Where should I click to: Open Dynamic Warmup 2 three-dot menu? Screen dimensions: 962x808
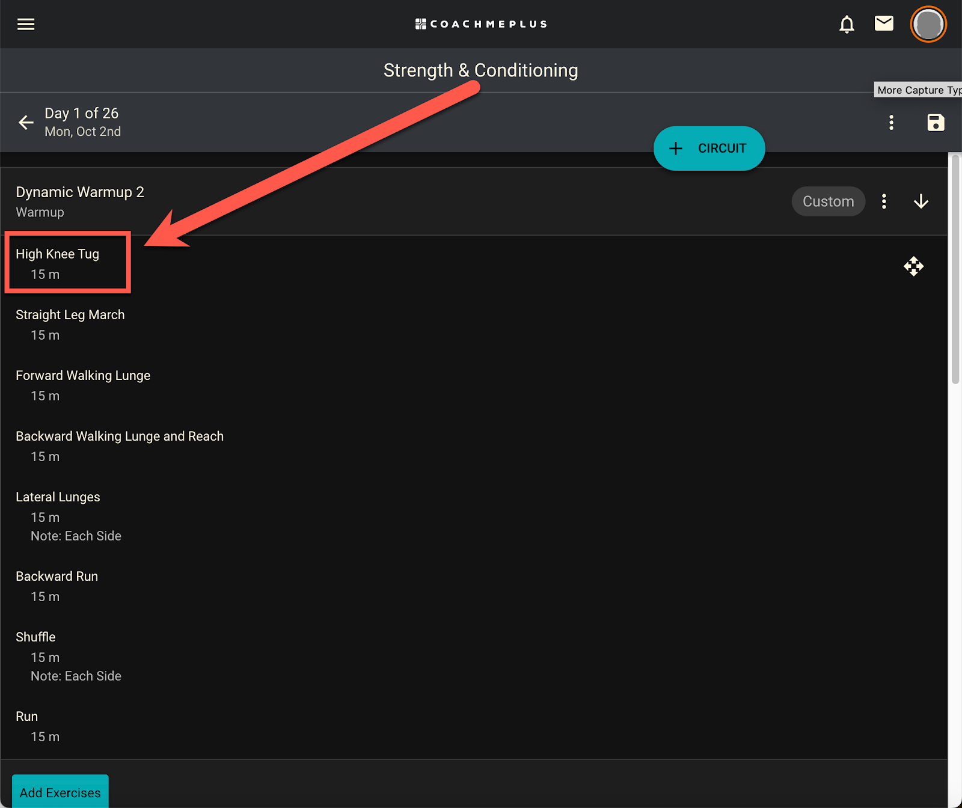point(884,201)
